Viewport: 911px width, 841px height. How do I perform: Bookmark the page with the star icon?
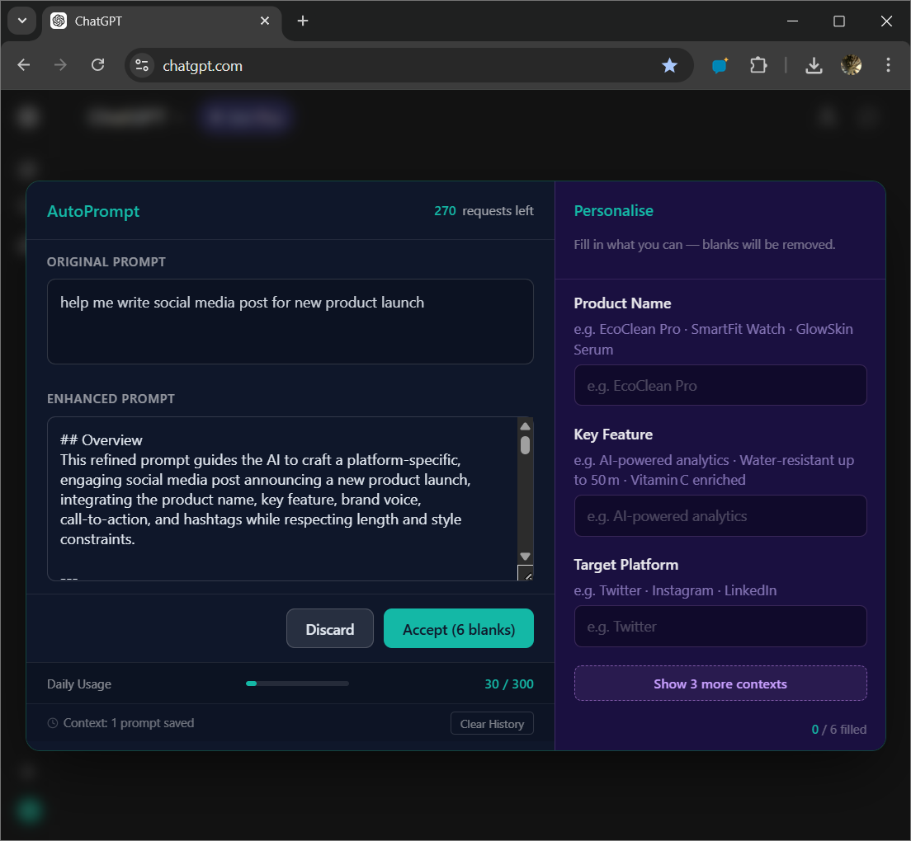669,64
